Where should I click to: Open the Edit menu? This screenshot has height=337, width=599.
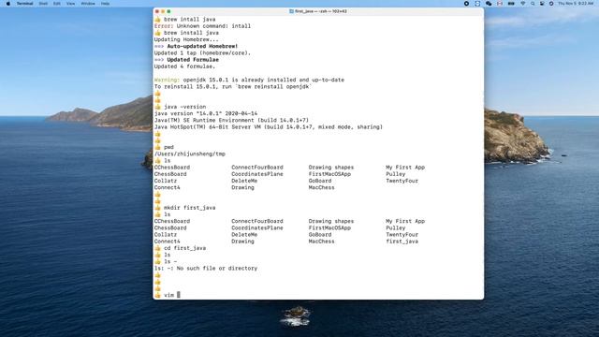[57, 4]
